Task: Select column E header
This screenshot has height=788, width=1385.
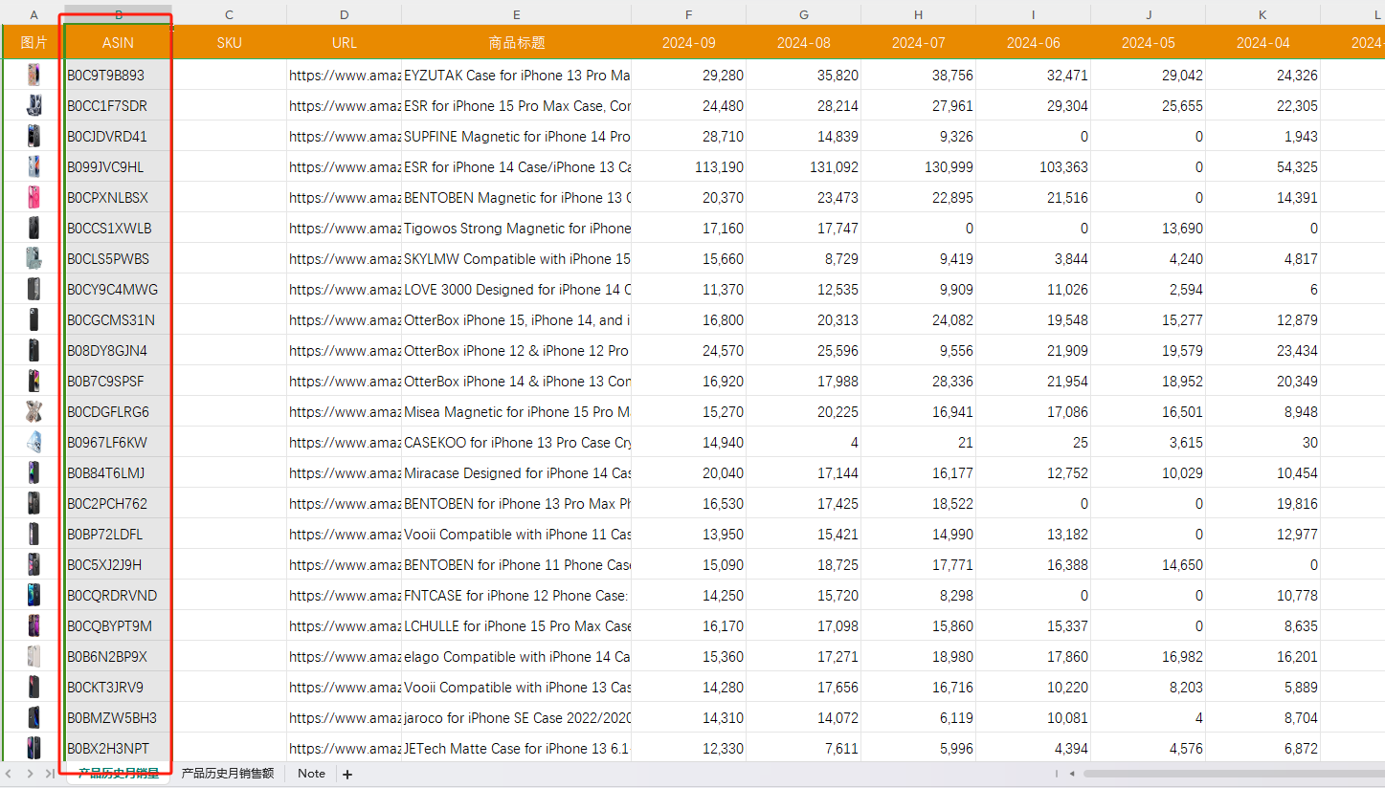Action: [x=516, y=14]
